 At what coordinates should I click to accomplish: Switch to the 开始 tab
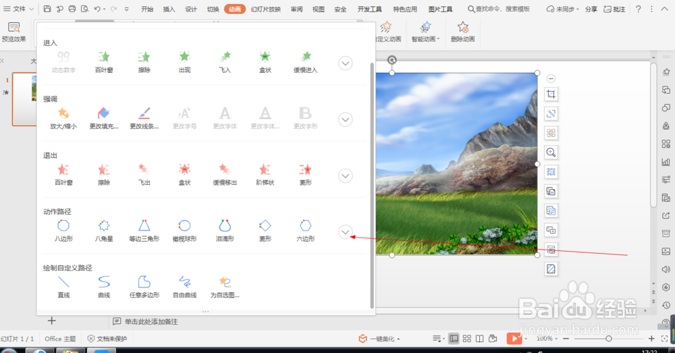147,9
